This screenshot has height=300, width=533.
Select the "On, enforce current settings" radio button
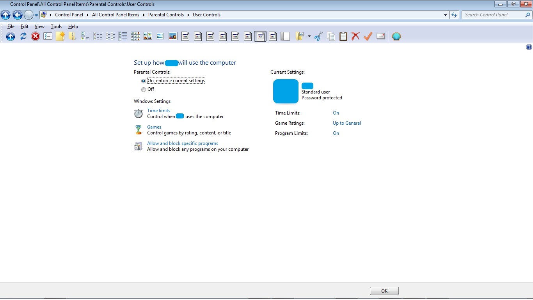point(144,81)
